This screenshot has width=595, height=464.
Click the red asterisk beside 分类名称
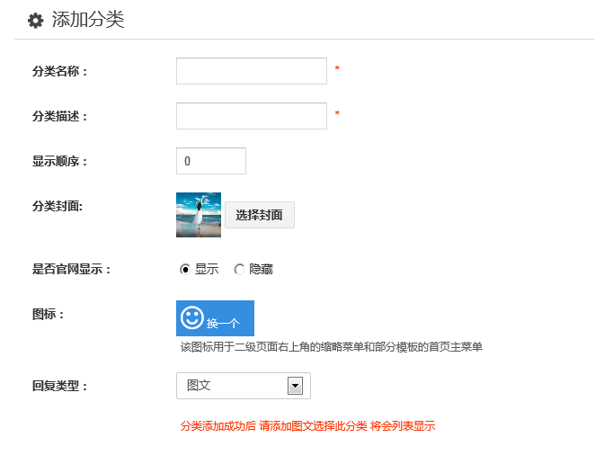(337, 68)
